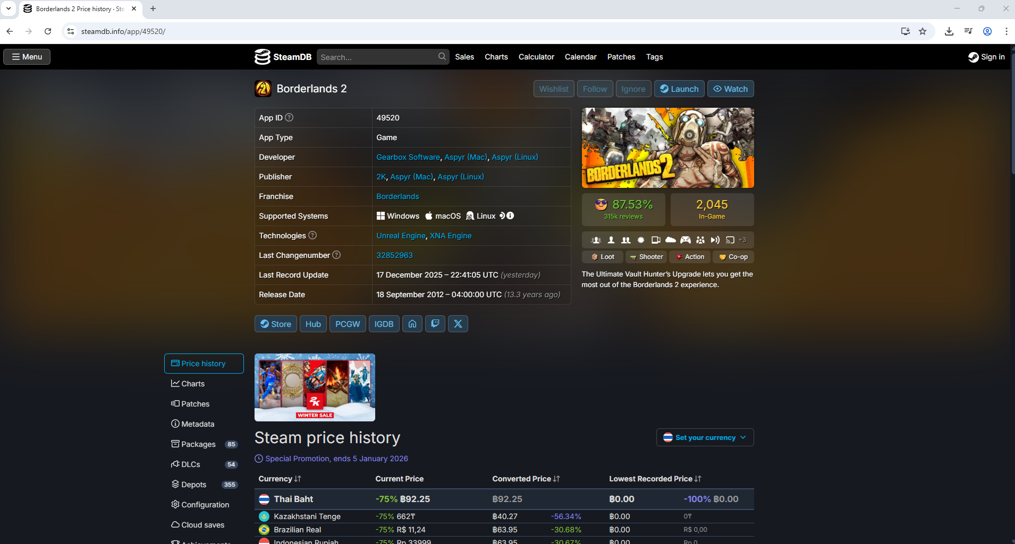Click the Steam Deck icon next to Linux
Image resolution: width=1015 pixels, height=544 pixels.
pos(502,215)
